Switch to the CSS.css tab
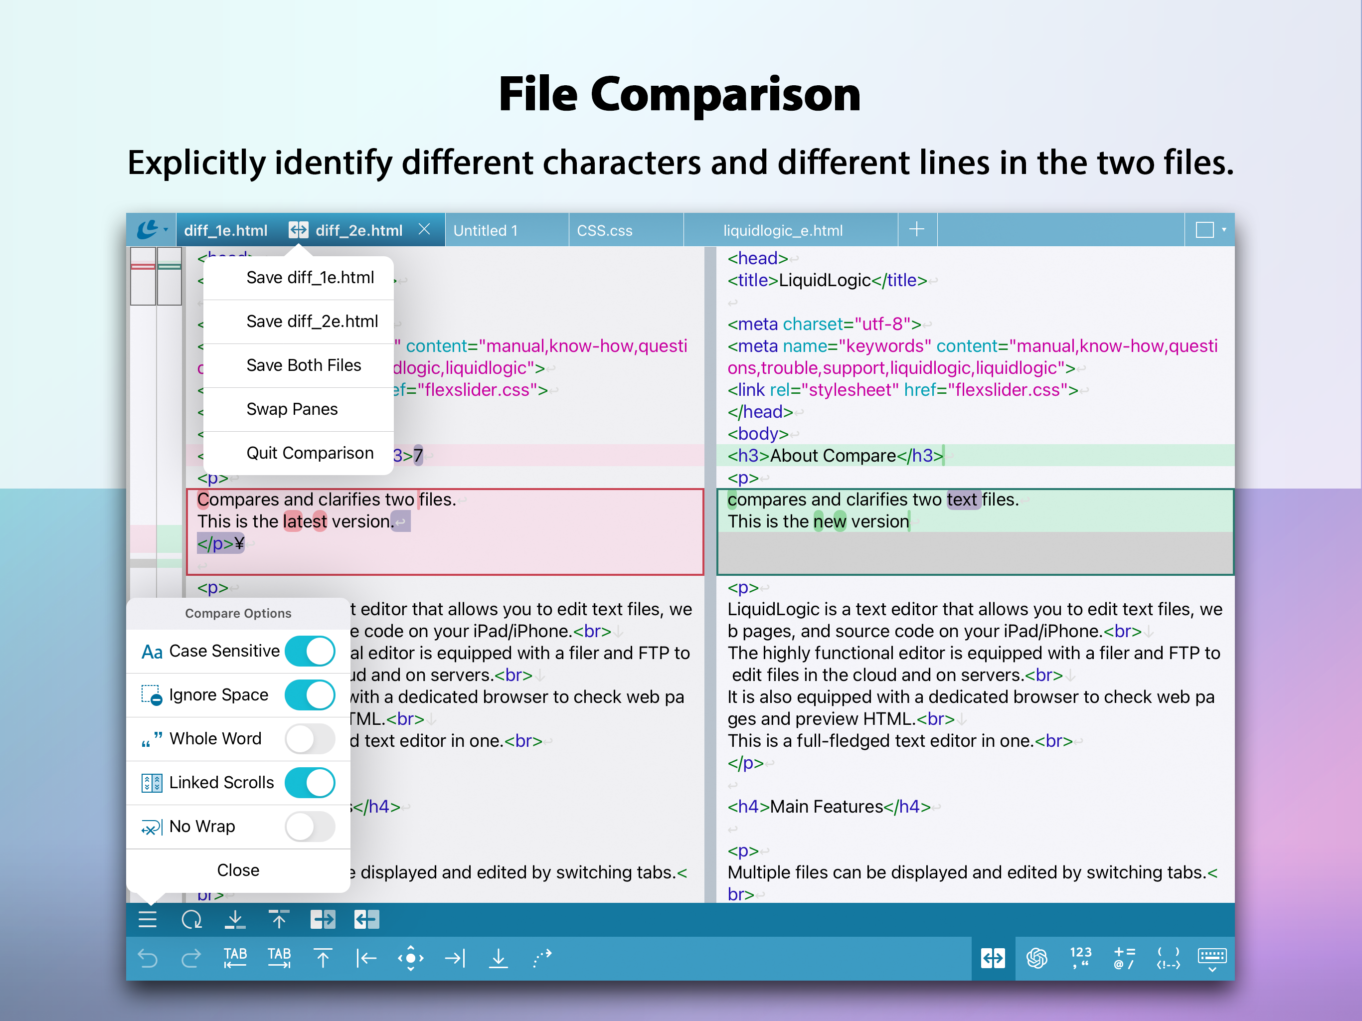The image size is (1362, 1021). click(626, 230)
